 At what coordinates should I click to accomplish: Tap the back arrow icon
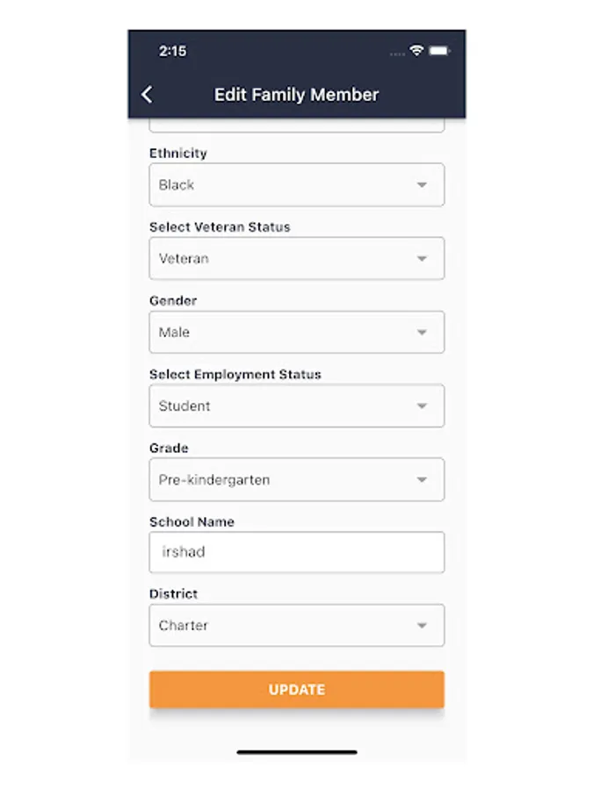pos(147,95)
